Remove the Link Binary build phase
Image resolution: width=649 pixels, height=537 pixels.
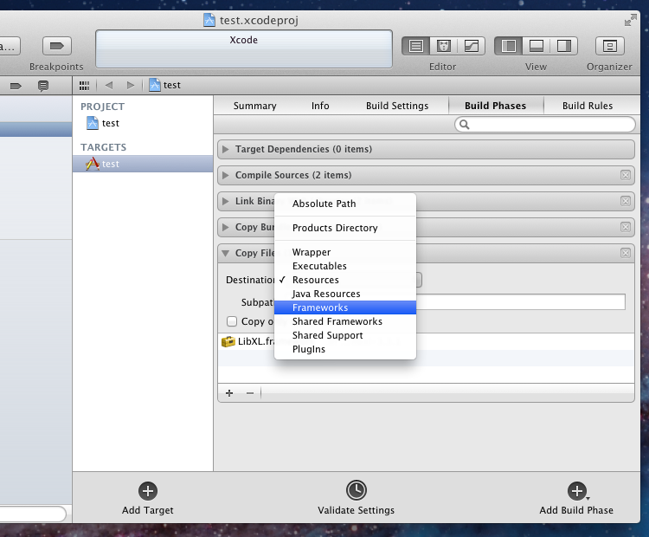(626, 201)
